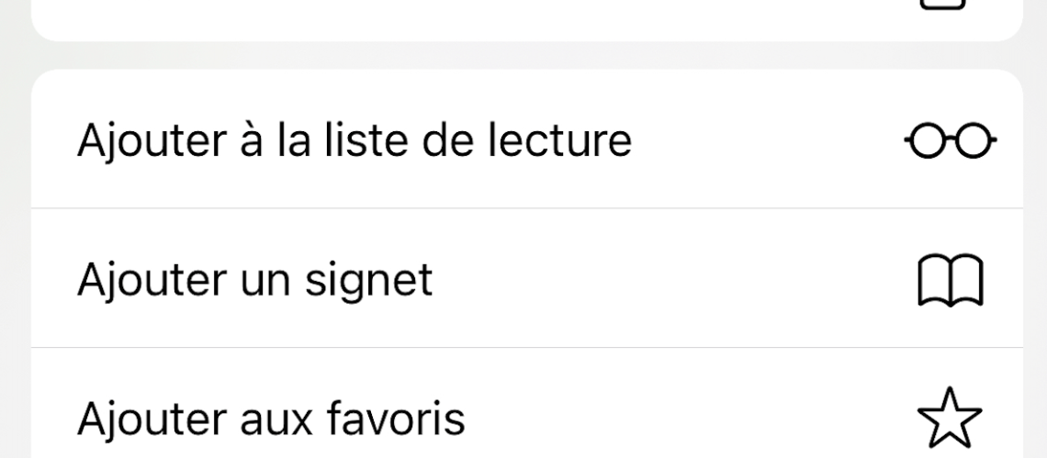1047x458 pixels.
Task: Click the gray gap between the two cards
Action: 527,55
